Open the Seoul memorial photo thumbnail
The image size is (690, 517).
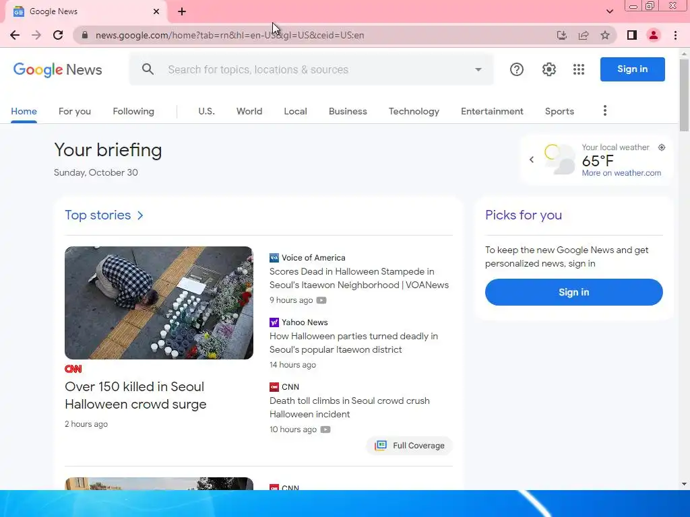click(159, 303)
